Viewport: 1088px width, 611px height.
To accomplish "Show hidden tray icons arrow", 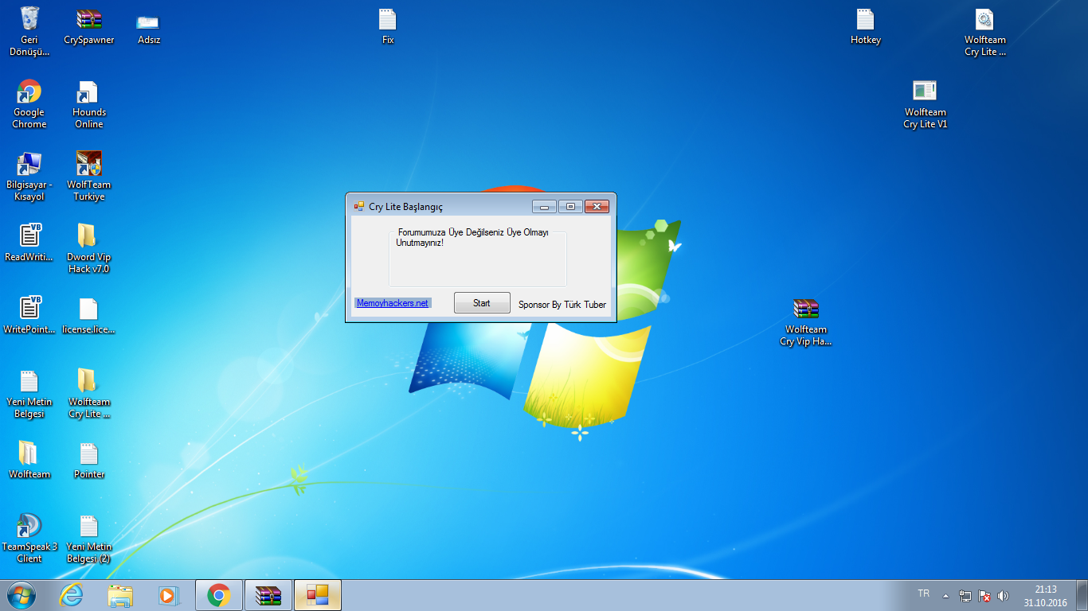I will [x=945, y=596].
